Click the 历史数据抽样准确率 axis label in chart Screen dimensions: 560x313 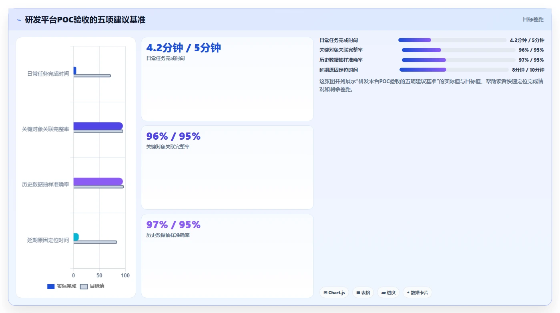pos(46,185)
